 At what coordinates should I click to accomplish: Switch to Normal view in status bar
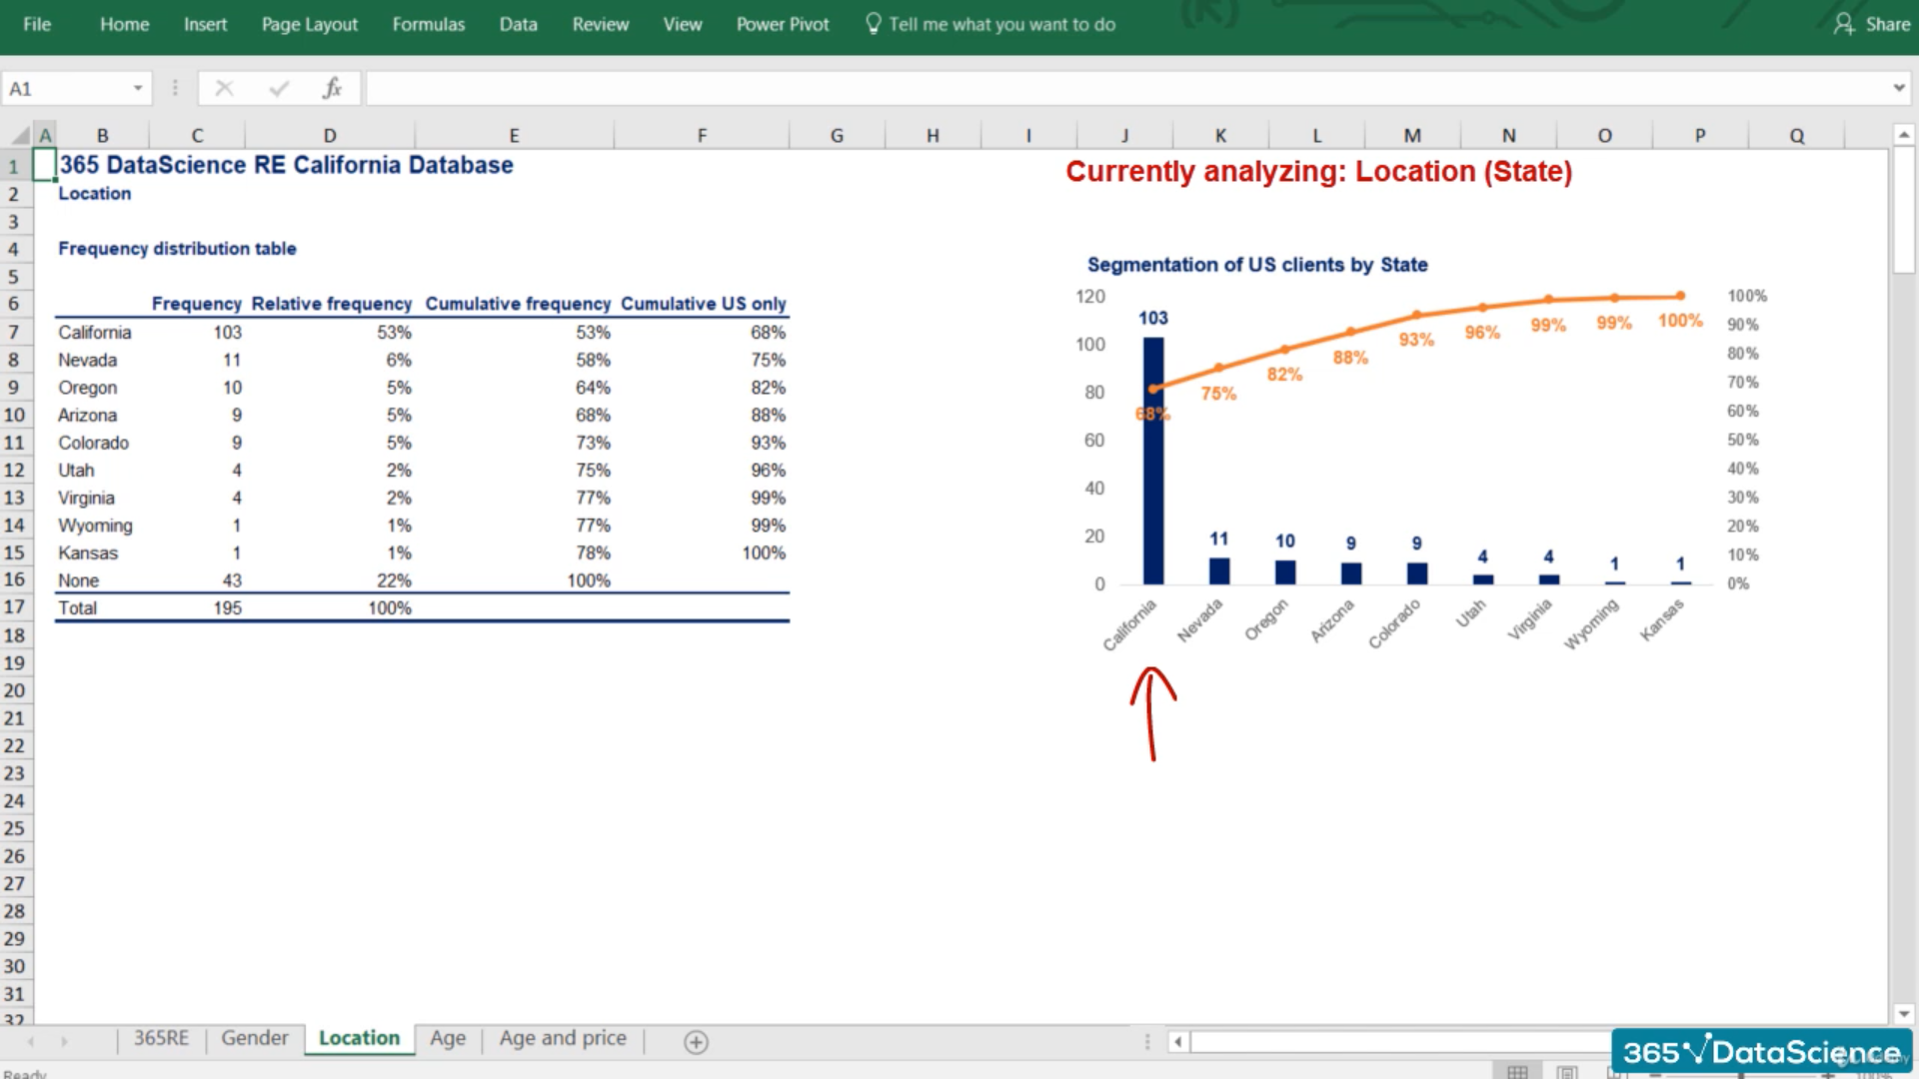[1517, 1072]
